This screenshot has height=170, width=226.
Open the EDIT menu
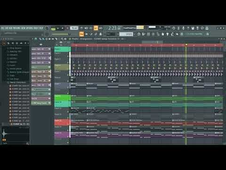[x=7, y=28]
